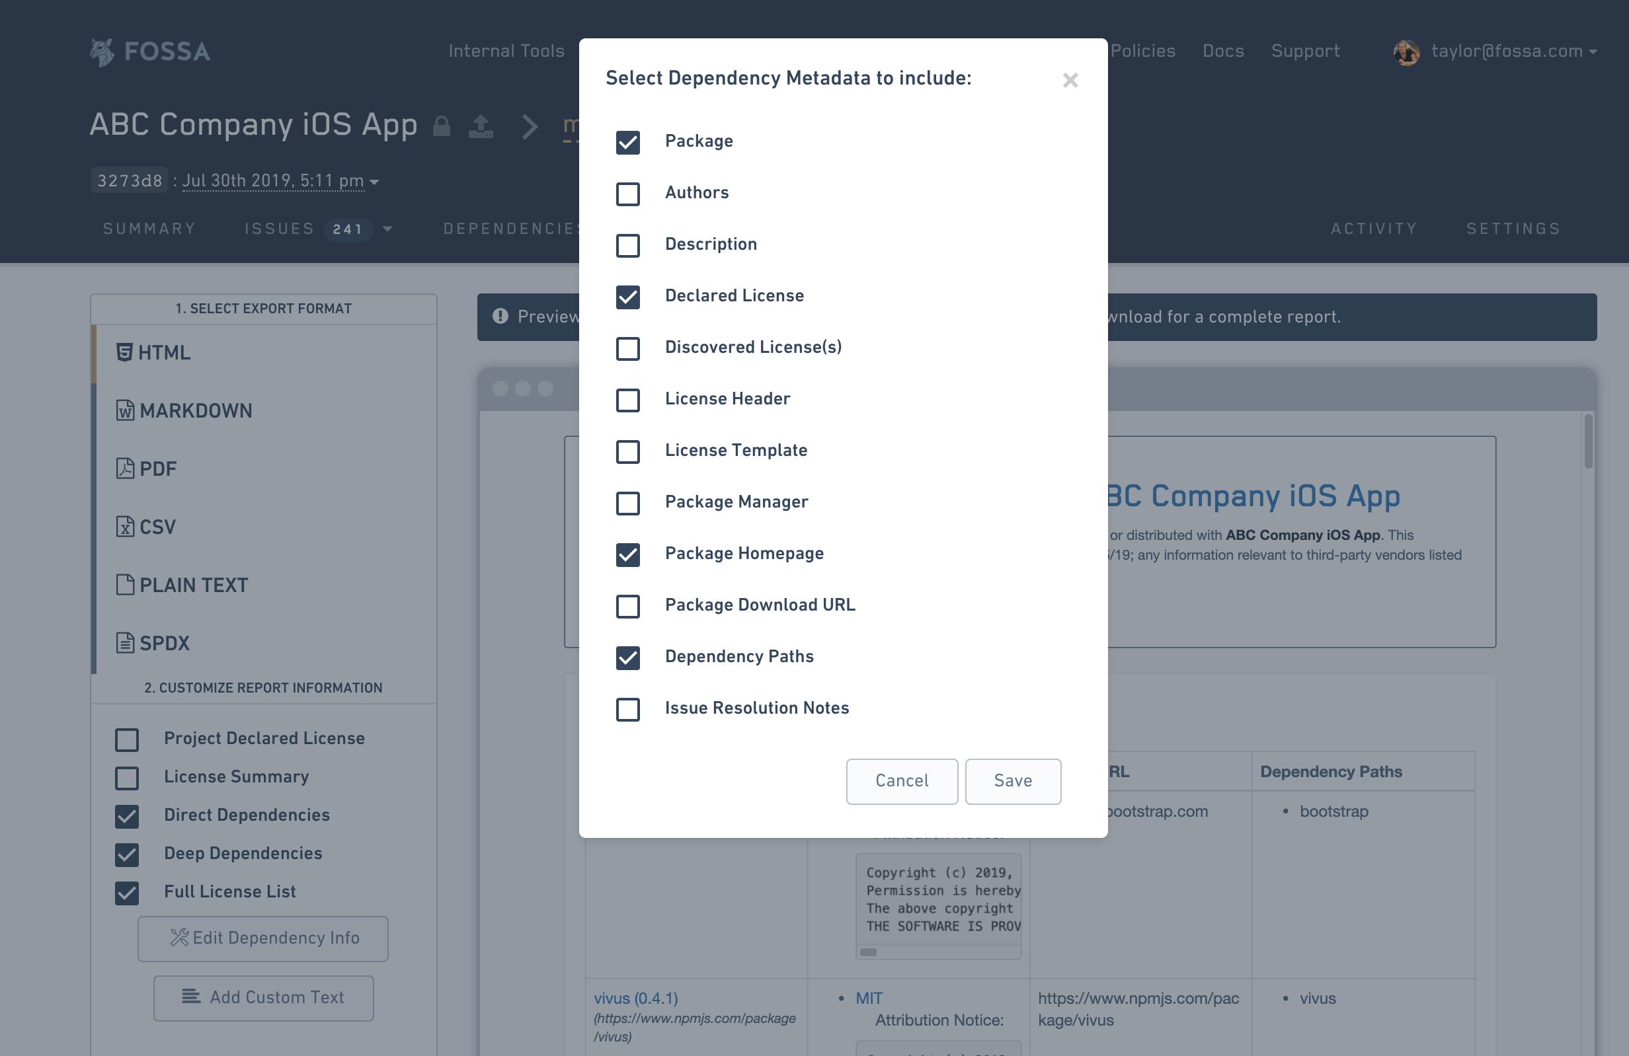Uncheck the Package Homepage checkbox
Image resolution: width=1629 pixels, height=1056 pixels.
point(627,554)
